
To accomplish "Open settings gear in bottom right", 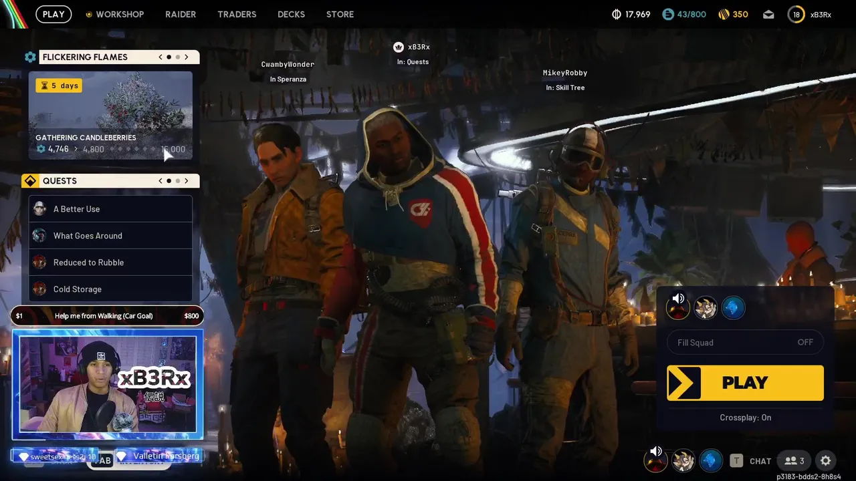I will tap(826, 460).
